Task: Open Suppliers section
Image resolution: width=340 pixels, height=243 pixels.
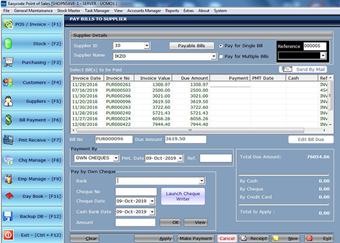Action: (32, 101)
